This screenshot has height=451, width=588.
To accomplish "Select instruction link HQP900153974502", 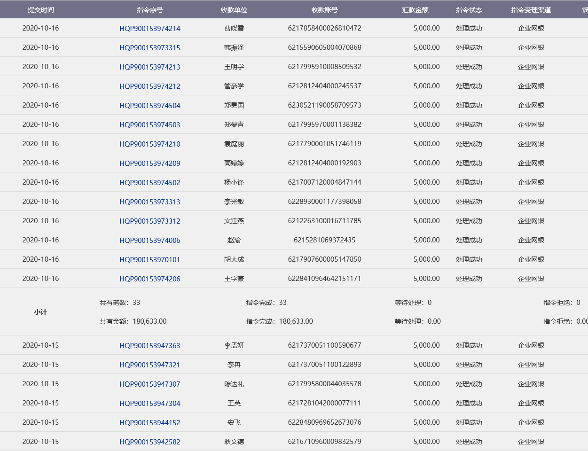I will coord(149,183).
